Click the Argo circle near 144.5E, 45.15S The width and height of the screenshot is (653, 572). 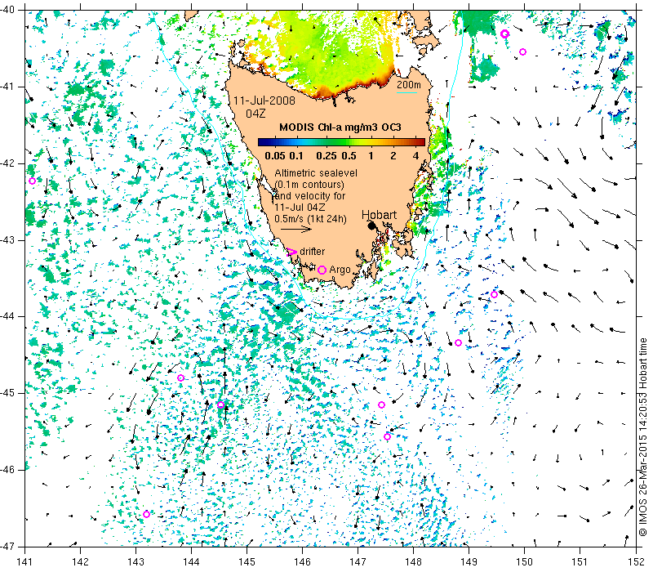220,404
